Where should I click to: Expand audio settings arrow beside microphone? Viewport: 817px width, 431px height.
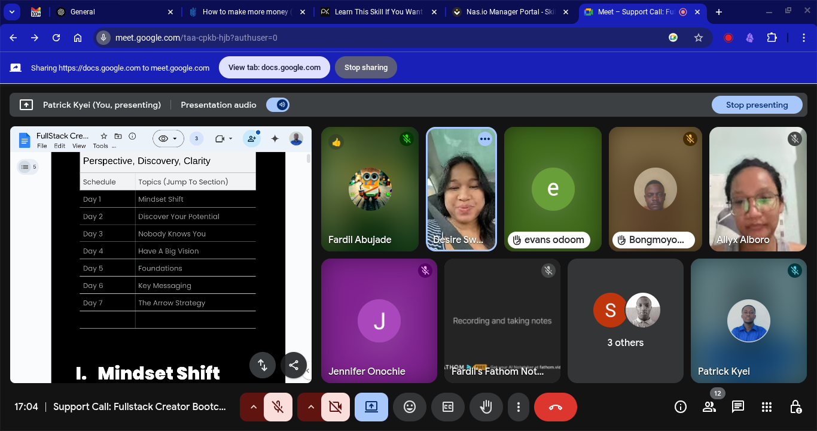(253, 407)
